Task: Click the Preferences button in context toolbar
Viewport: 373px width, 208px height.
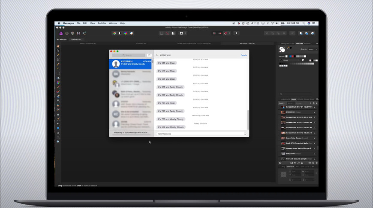Action: click(76, 39)
